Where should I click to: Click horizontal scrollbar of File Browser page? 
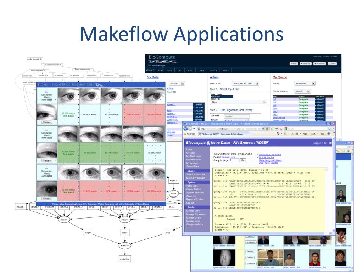point(257,234)
